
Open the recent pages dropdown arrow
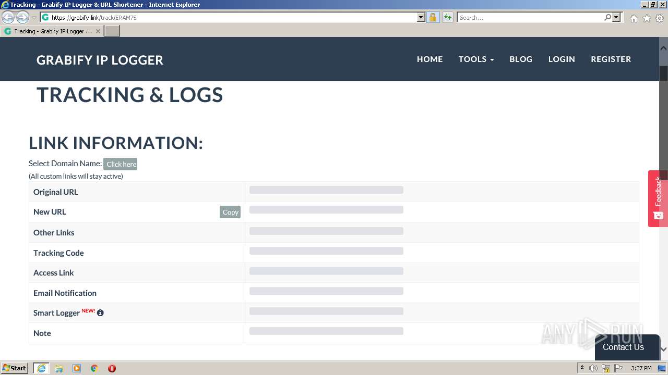click(34, 18)
